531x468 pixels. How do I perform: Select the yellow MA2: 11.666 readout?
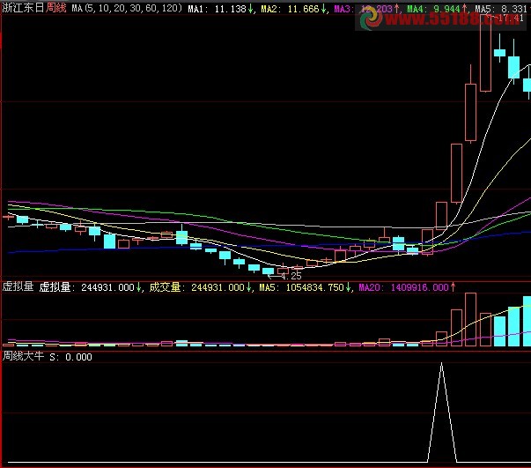pyautogui.click(x=291, y=8)
